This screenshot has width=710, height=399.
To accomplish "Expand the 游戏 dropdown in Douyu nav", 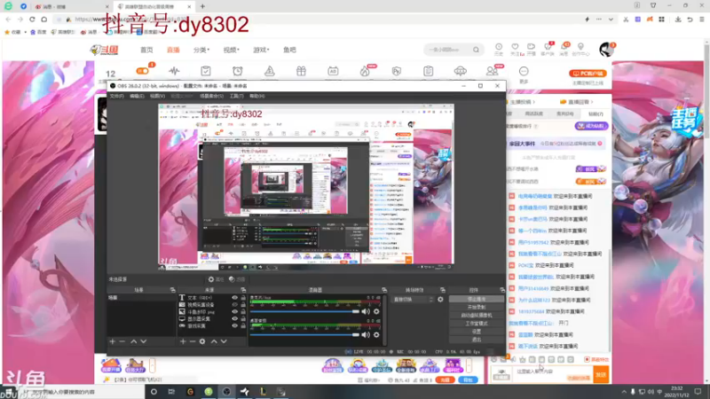I will pyautogui.click(x=261, y=50).
